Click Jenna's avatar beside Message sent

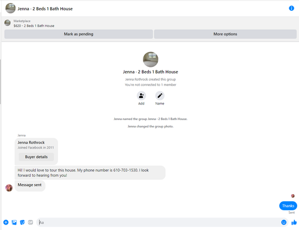[x=9, y=188]
